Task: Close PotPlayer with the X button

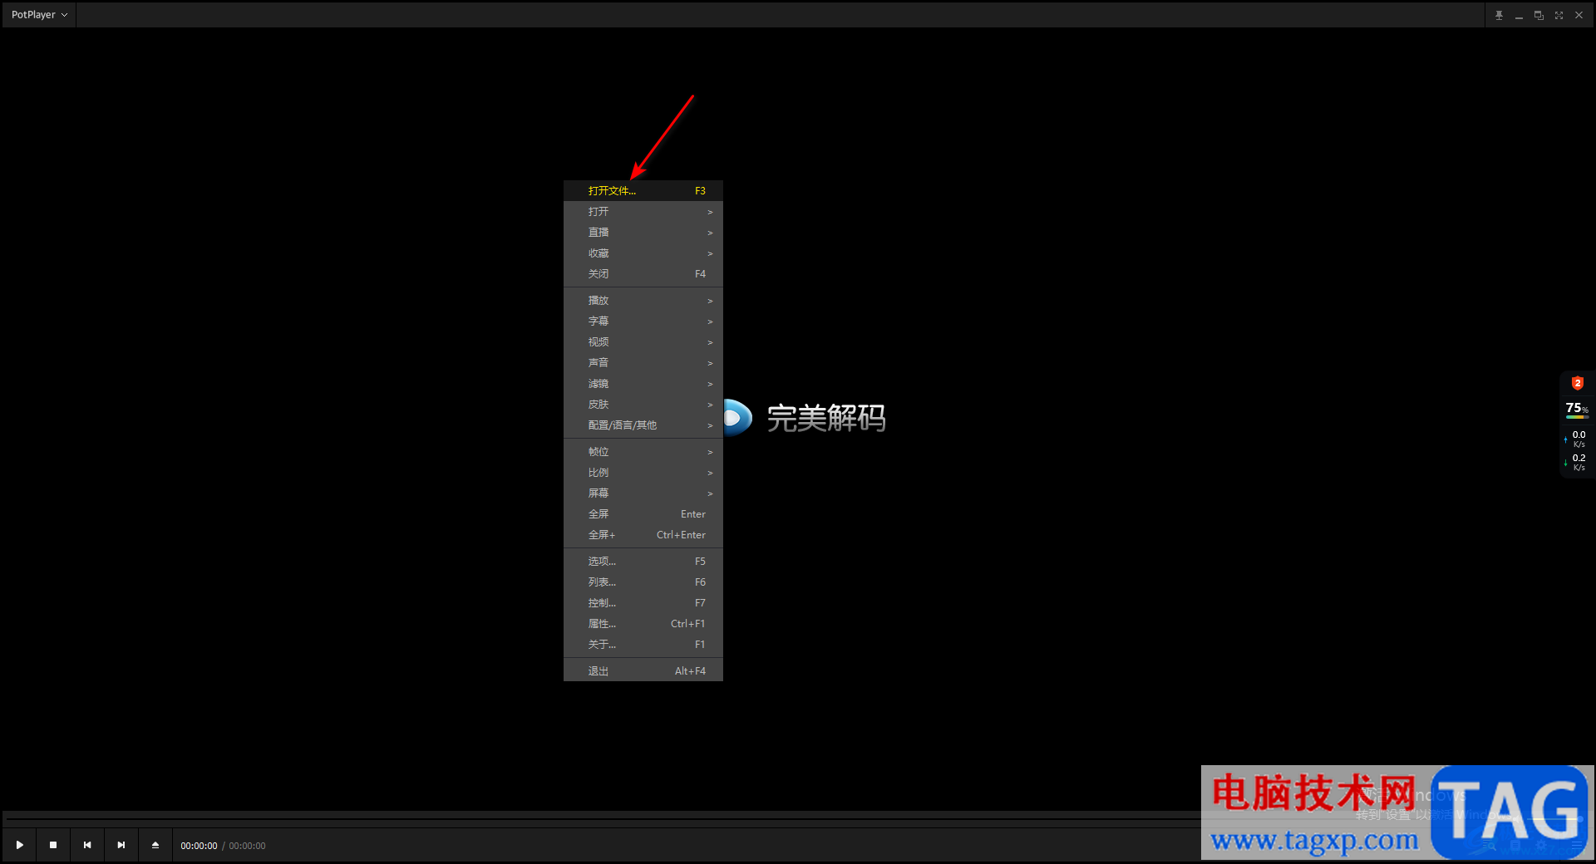Action: point(1579,15)
